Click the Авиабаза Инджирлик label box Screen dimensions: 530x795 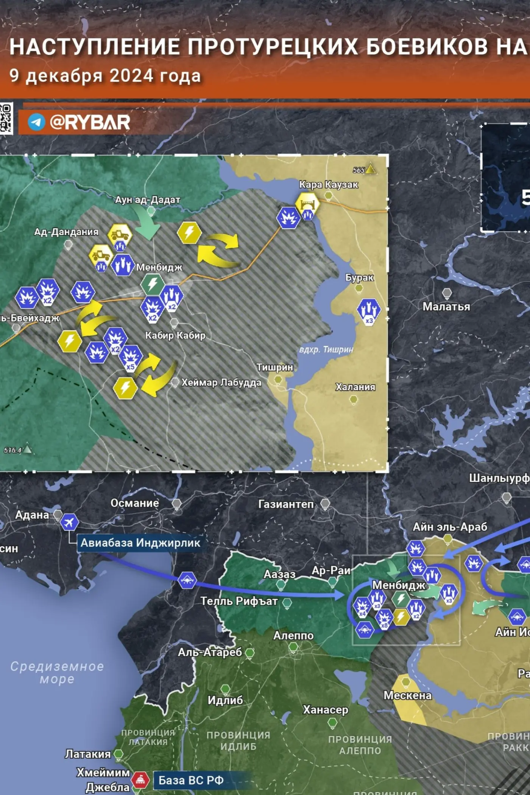(x=140, y=543)
